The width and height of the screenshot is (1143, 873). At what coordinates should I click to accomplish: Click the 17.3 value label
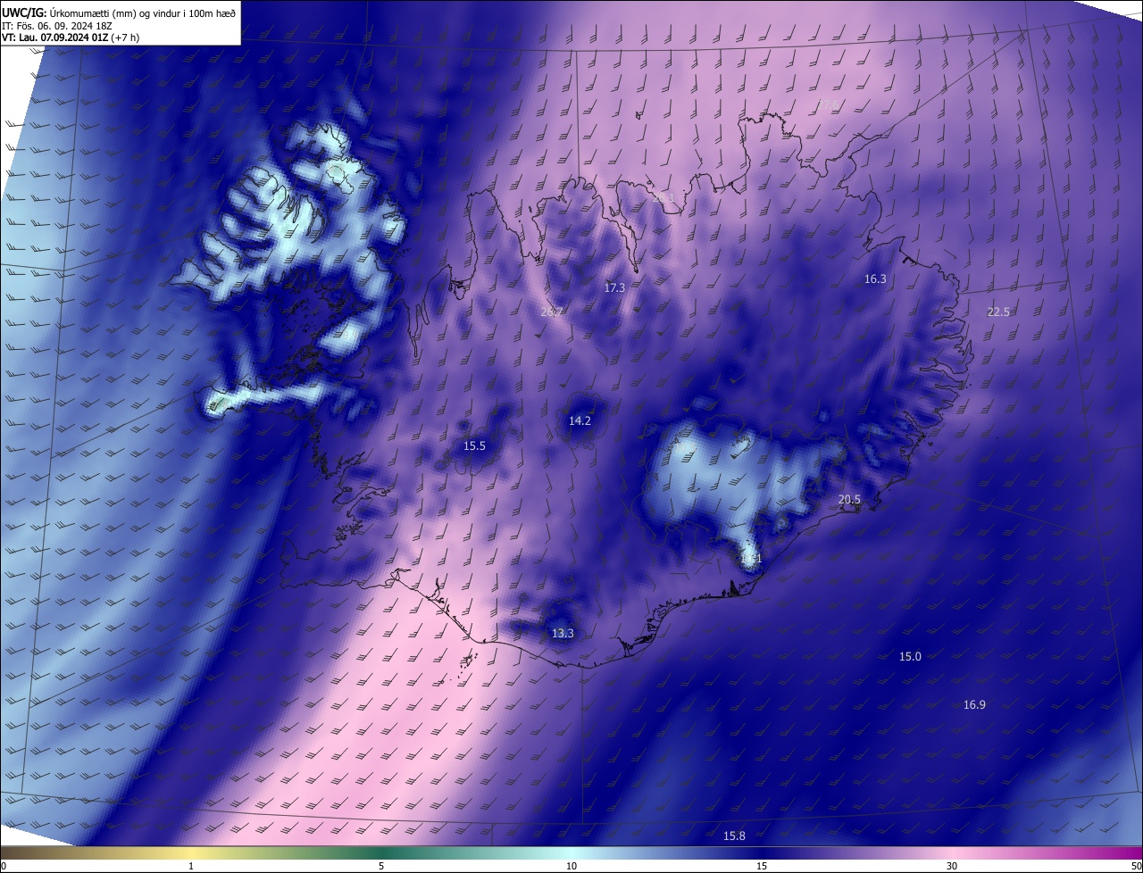click(x=614, y=288)
